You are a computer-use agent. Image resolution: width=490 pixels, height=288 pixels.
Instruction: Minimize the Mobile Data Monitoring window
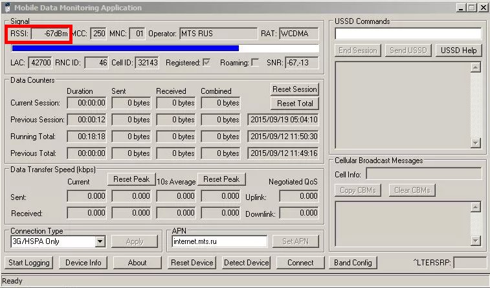click(461, 8)
